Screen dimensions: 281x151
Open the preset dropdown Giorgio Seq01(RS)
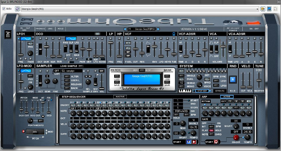point(140,9)
